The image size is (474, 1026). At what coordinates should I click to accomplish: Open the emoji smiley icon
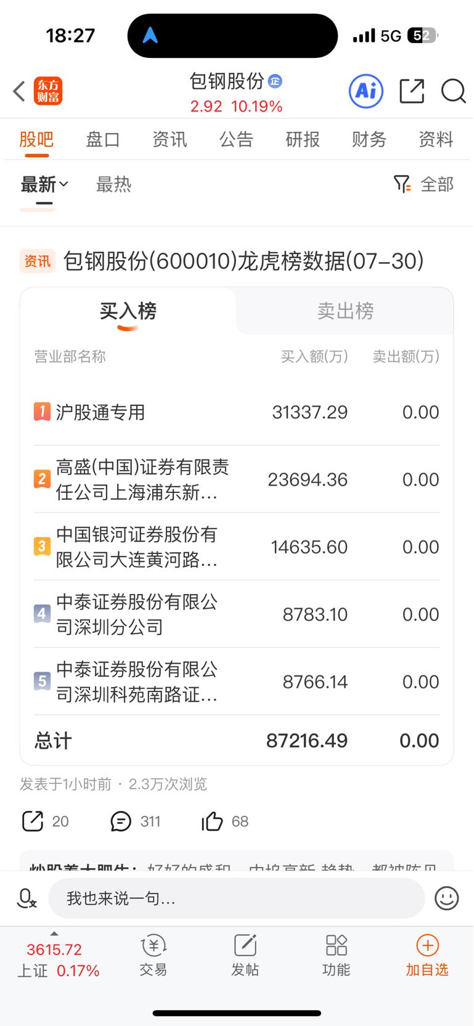[x=447, y=898]
